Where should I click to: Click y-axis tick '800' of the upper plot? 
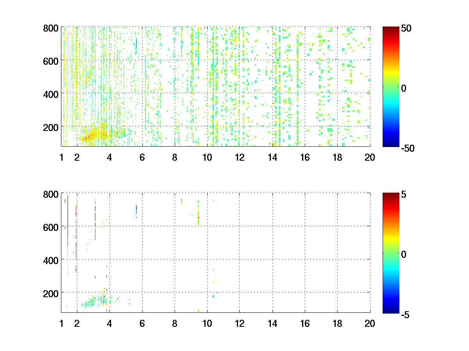click(51, 28)
